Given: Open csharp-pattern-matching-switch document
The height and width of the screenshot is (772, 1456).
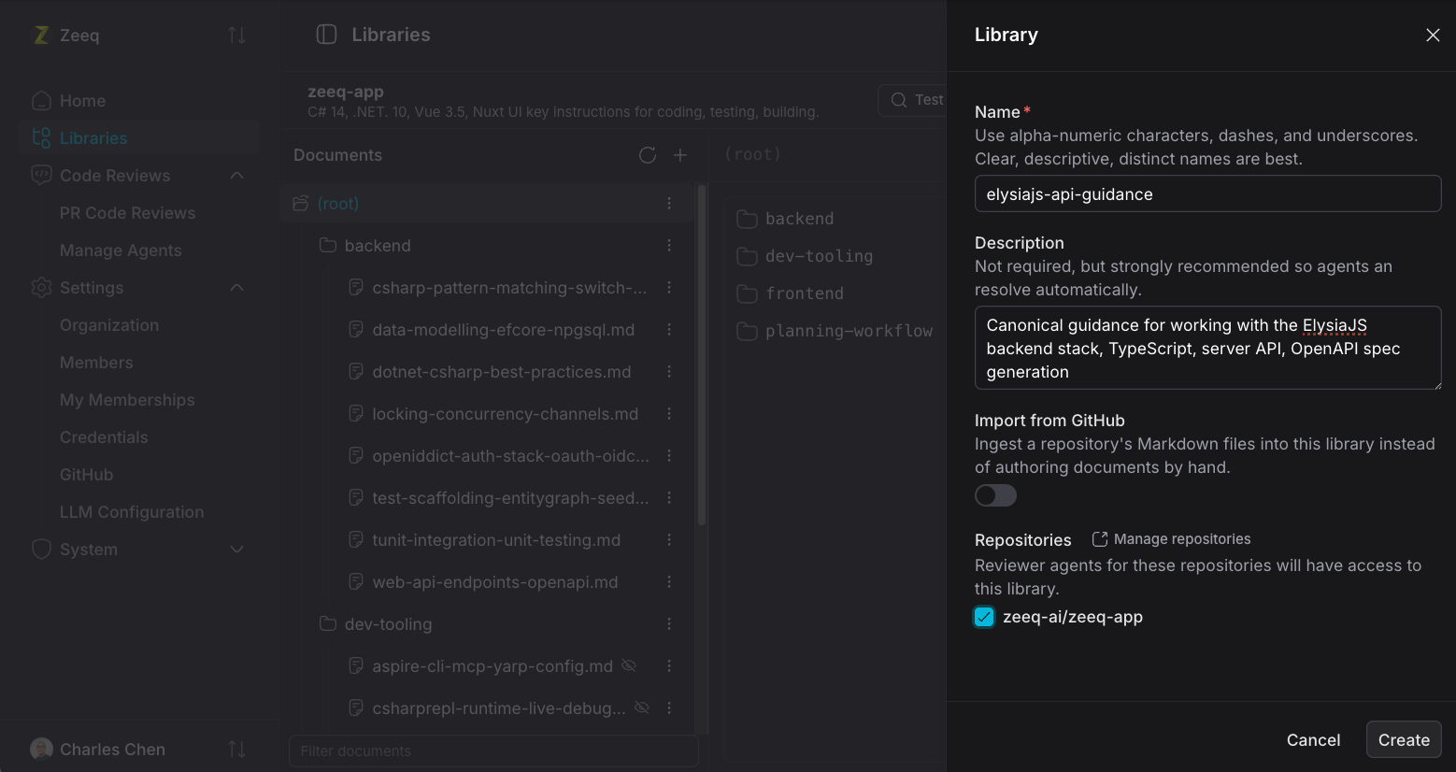Looking at the screenshot, I should pyautogui.click(x=509, y=288).
